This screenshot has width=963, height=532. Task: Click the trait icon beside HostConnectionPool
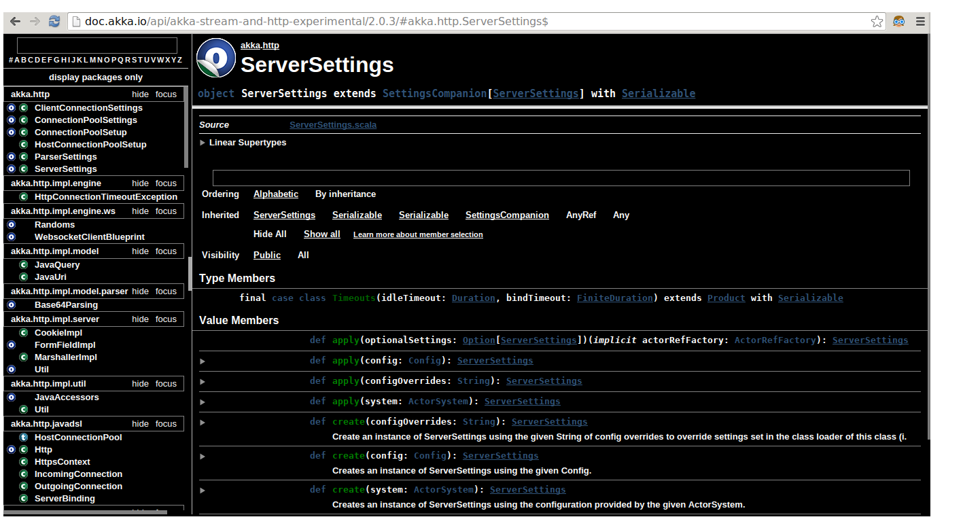point(23,438)
